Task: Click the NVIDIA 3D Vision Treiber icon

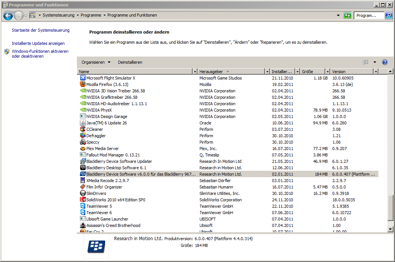Action: (83, 91)
